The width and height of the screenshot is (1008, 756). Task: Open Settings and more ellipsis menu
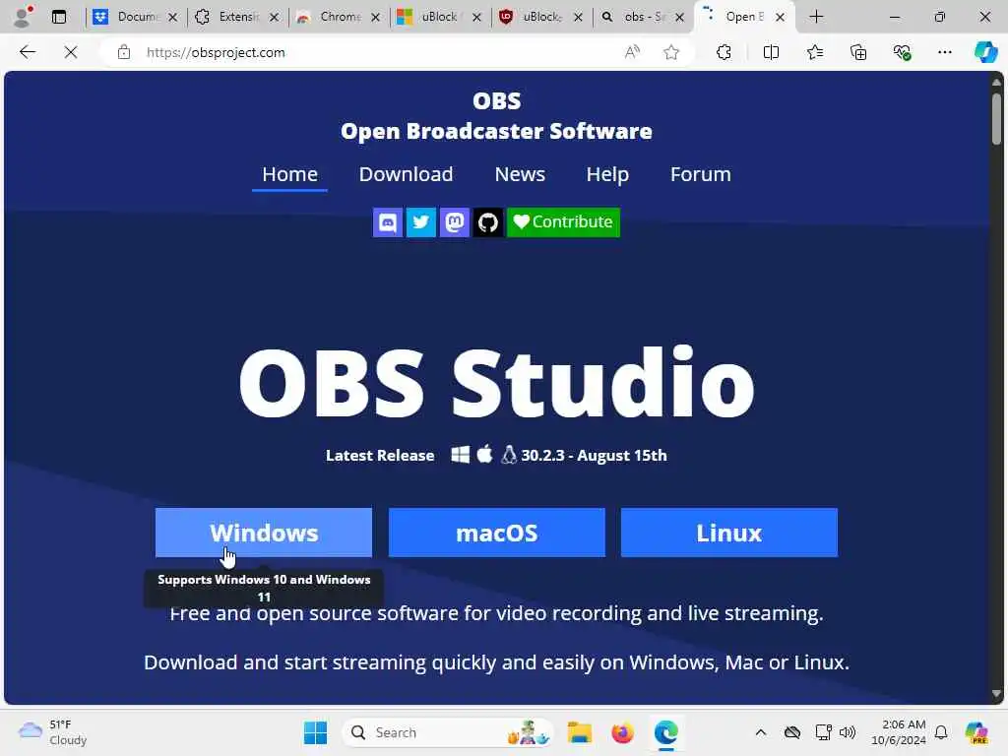pos(944,52)
